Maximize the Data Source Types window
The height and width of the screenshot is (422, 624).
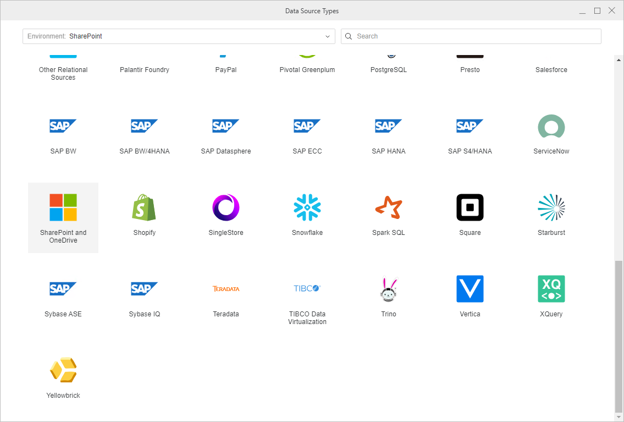pyautogui.click(x=597, y=11)
